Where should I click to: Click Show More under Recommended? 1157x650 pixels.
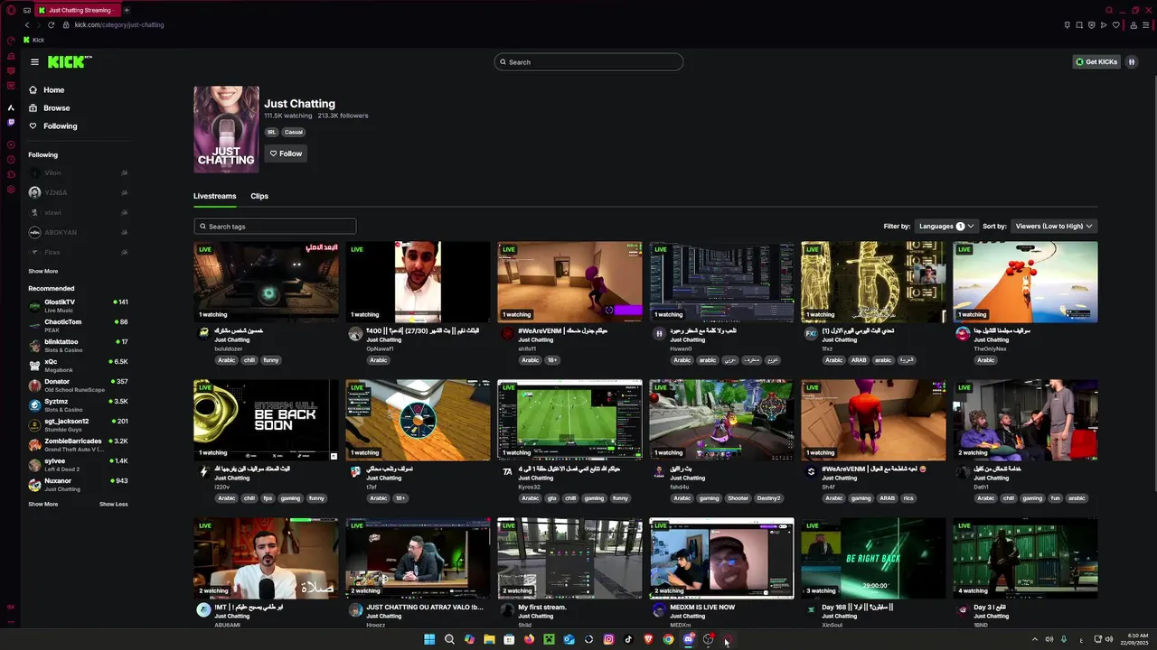click(42, 504)
